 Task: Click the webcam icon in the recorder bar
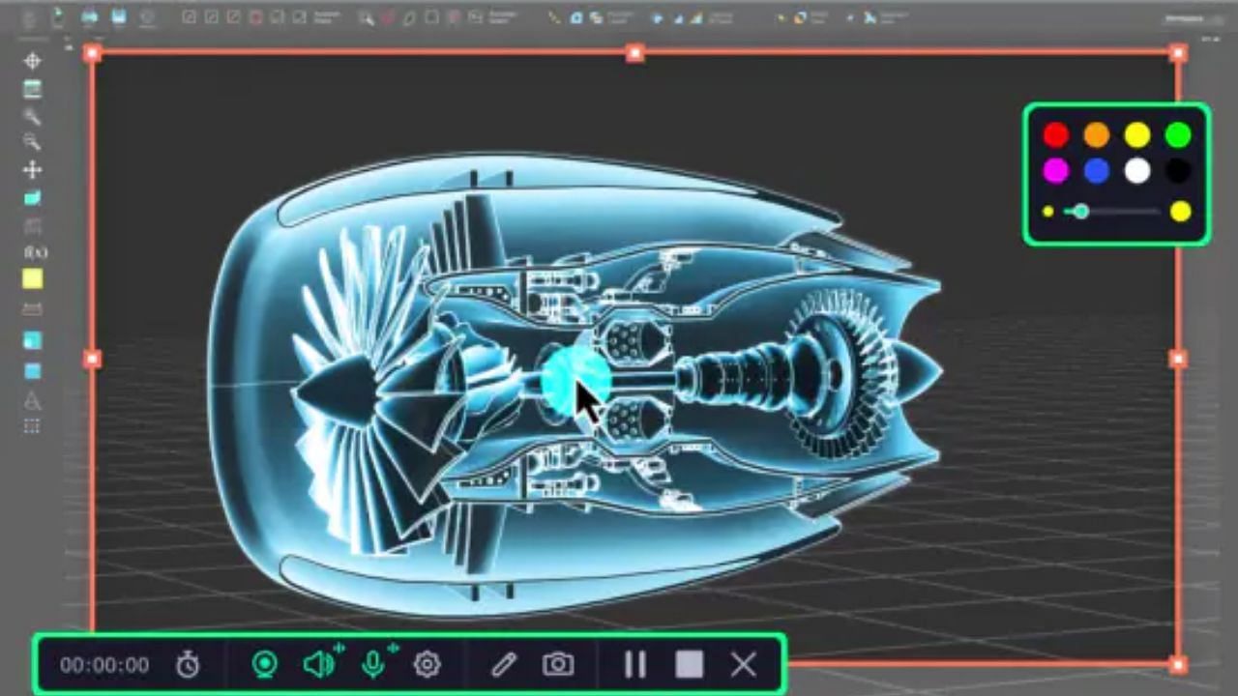265,664
